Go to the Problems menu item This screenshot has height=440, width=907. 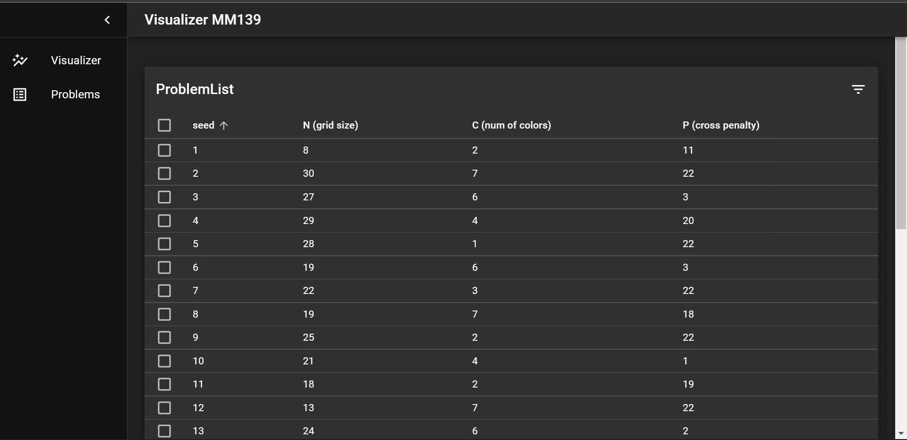click(x=75, y=95)
